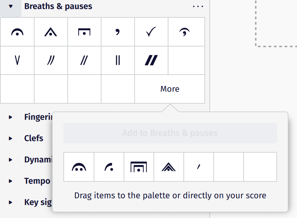Open the Breaths & pauses three-dot options menu
Image resolution: width=297 pixels, height=218 pixels.
(x=198, y=6)
